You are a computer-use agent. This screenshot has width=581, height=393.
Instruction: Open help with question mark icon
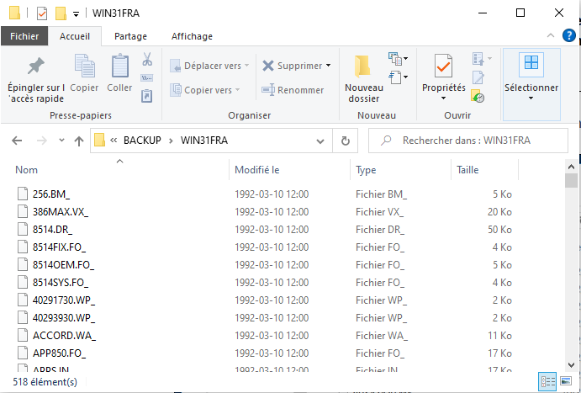pyautogui.click(x=568, y=35)
